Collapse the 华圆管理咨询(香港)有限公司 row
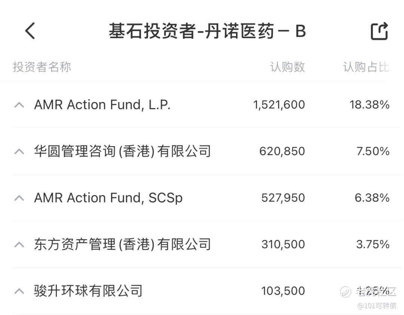Image resolution: width=404 pixels, height=315 pixels. [19, 152]
